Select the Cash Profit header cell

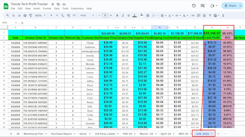[x=212, y=38]
